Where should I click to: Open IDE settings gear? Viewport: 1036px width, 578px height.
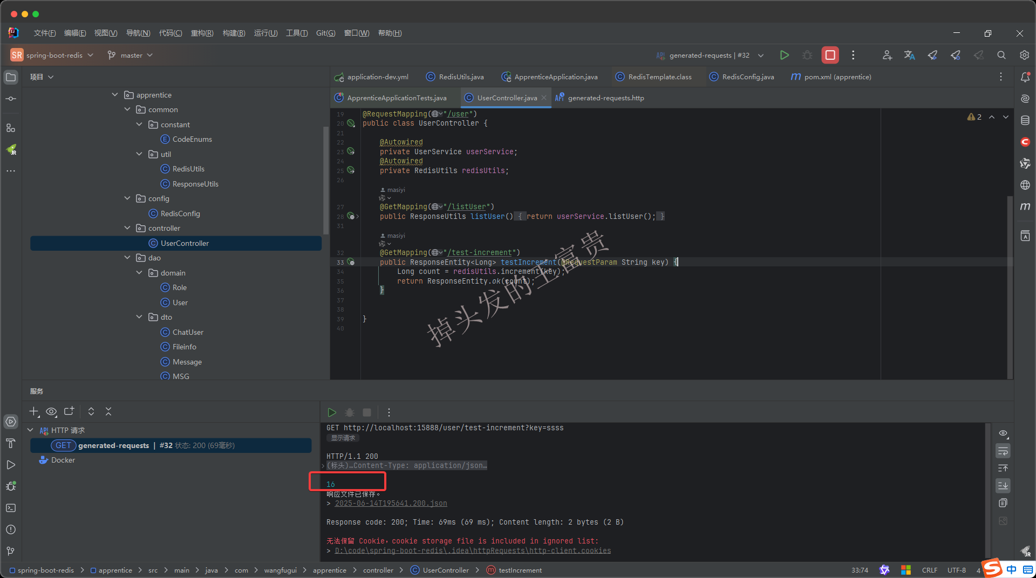1024,55
